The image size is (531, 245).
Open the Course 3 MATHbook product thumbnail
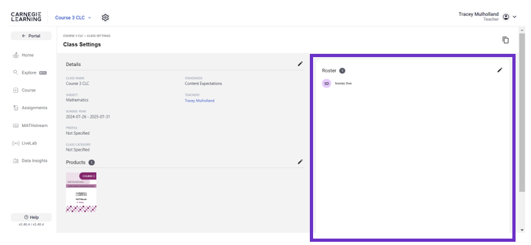[x=81, y=192]
